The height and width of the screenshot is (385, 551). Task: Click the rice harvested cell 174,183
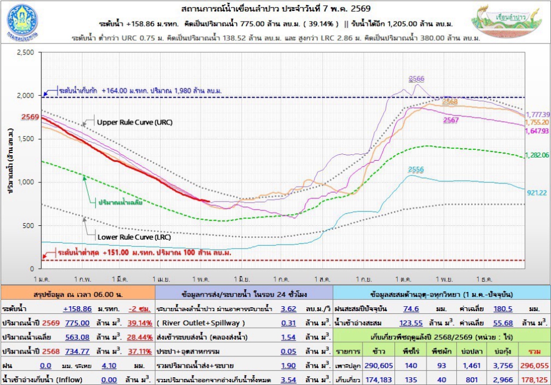pyautogui.click(x=379, y=379)
